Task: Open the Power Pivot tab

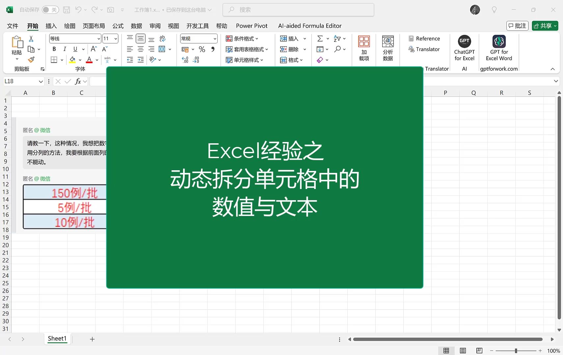Action: click(251, 26)
